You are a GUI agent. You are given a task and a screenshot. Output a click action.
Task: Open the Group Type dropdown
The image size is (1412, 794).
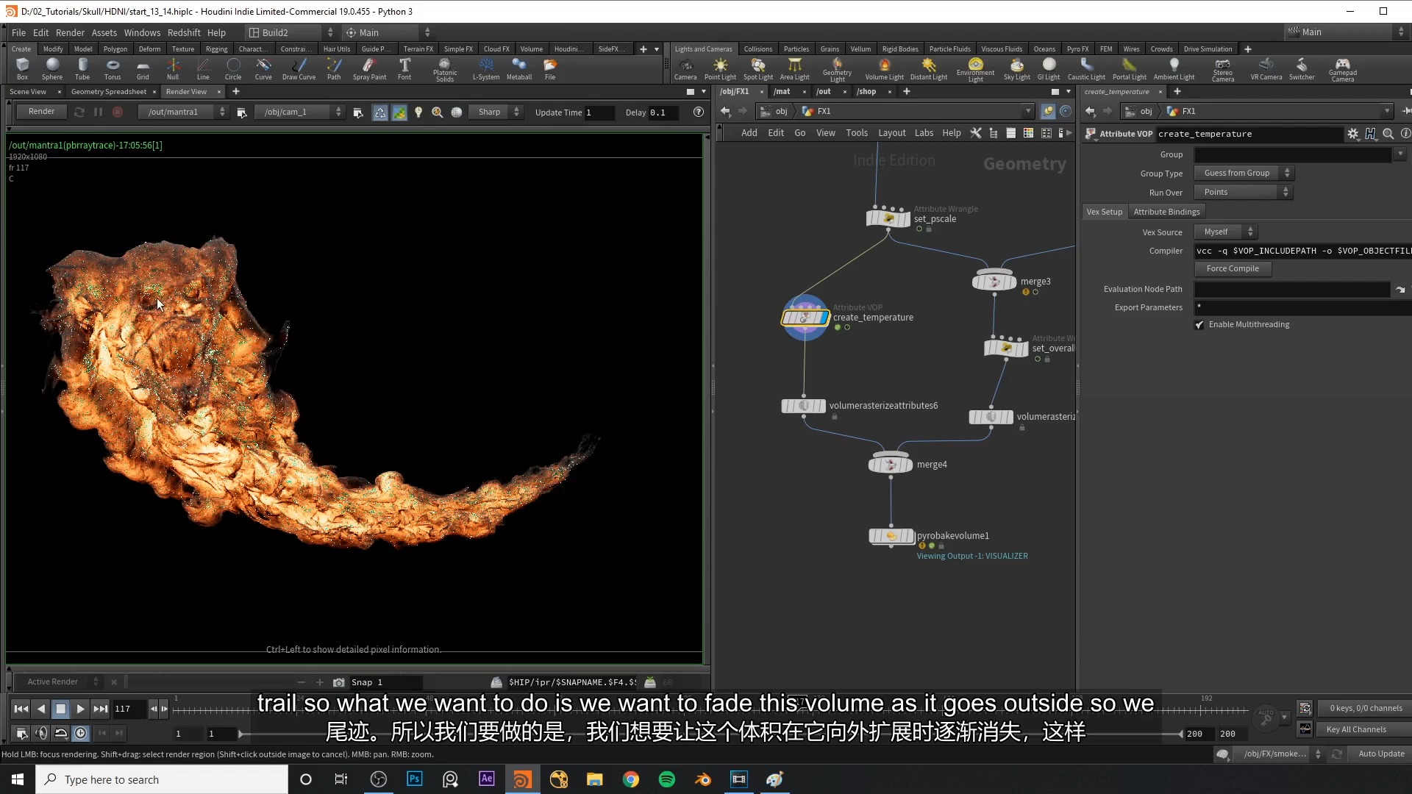pyautogui.click(x=1243, y=174)
